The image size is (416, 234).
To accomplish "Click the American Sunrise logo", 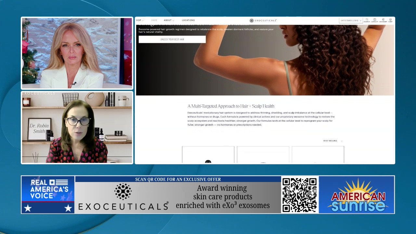I will tap(357, 195).
